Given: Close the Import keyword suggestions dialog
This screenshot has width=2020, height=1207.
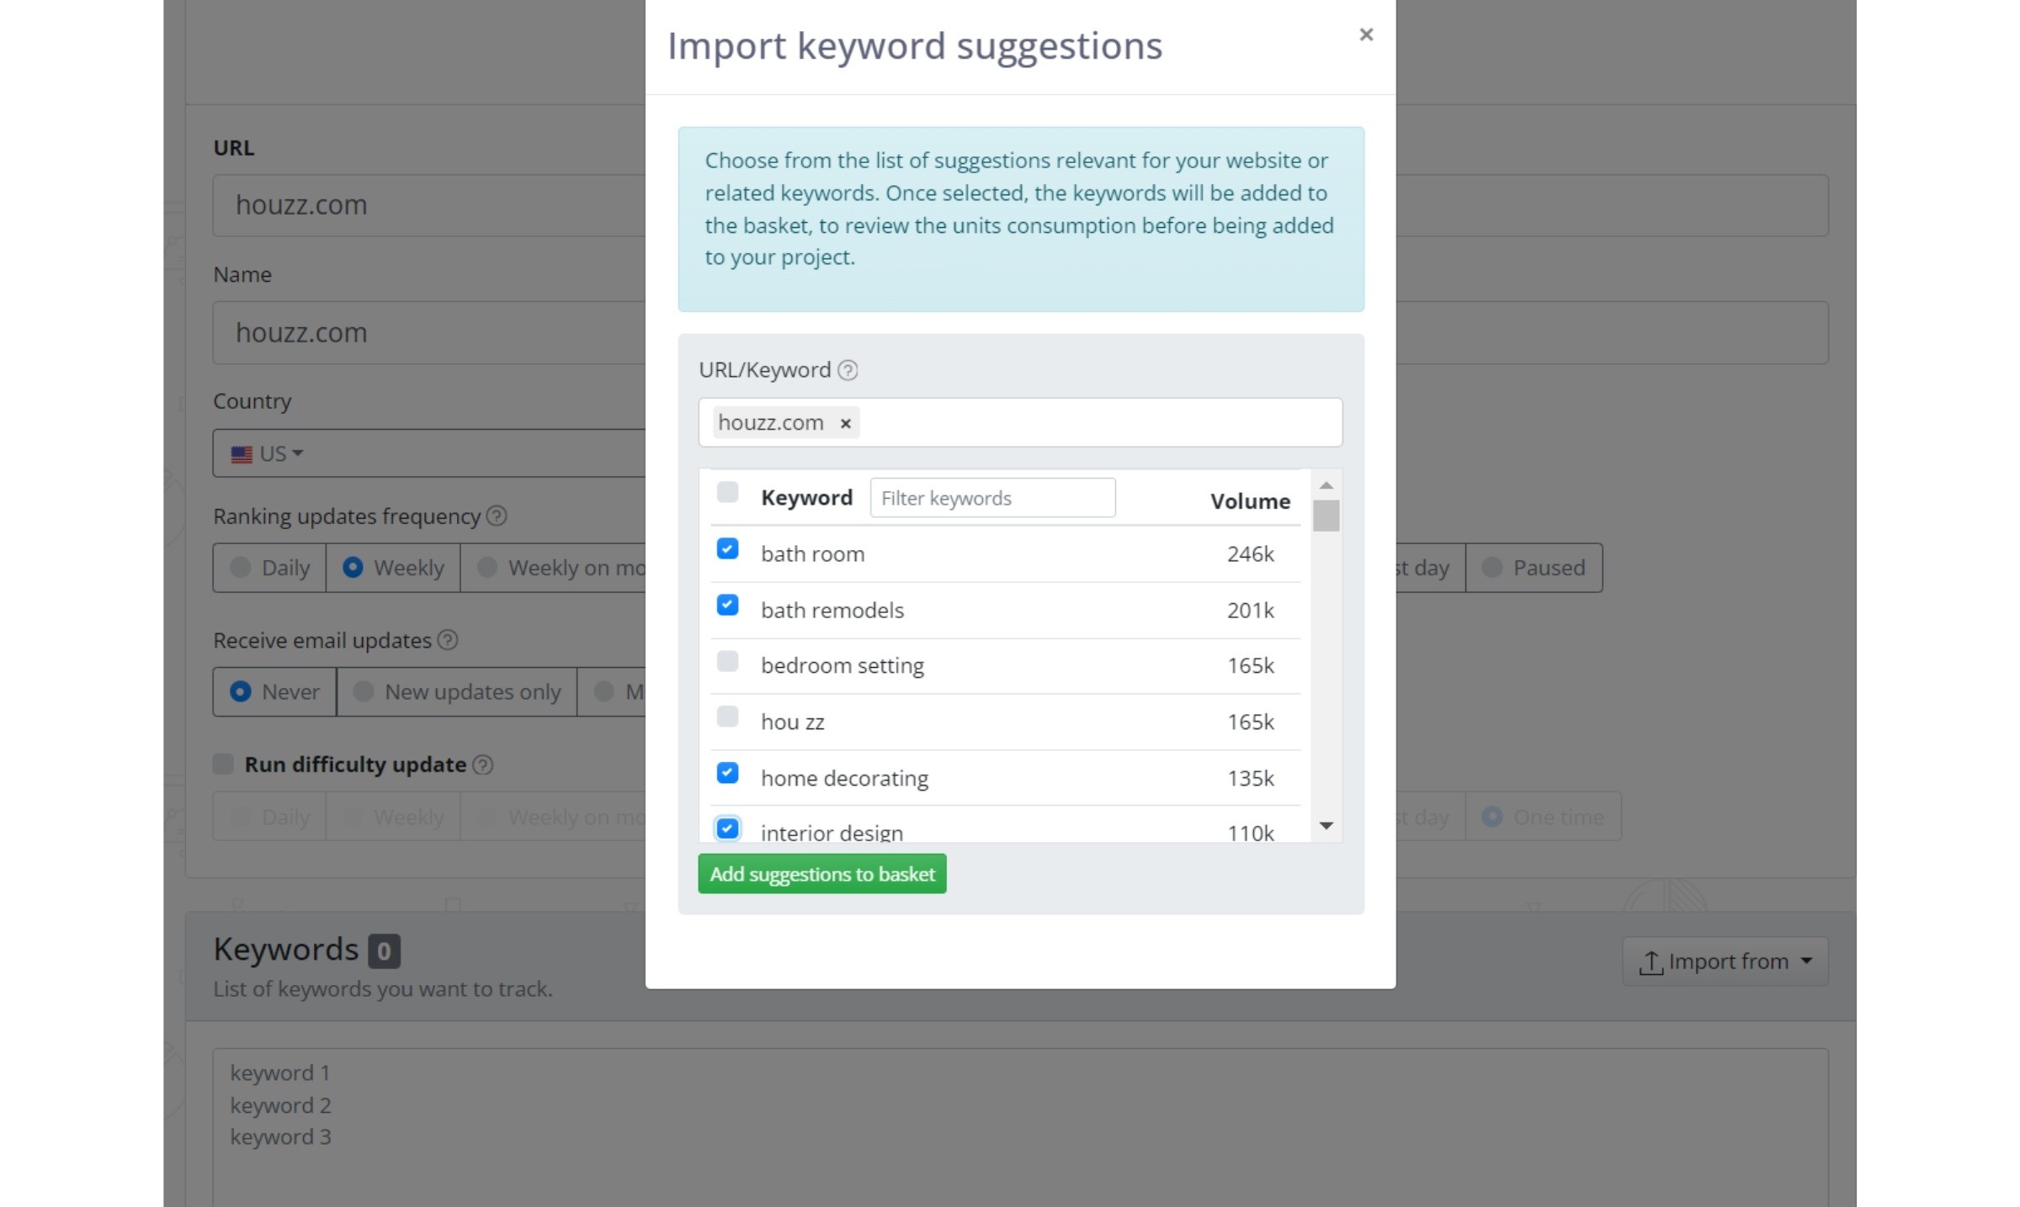Looking at the screenshot, I should (x=1365, y=34).
